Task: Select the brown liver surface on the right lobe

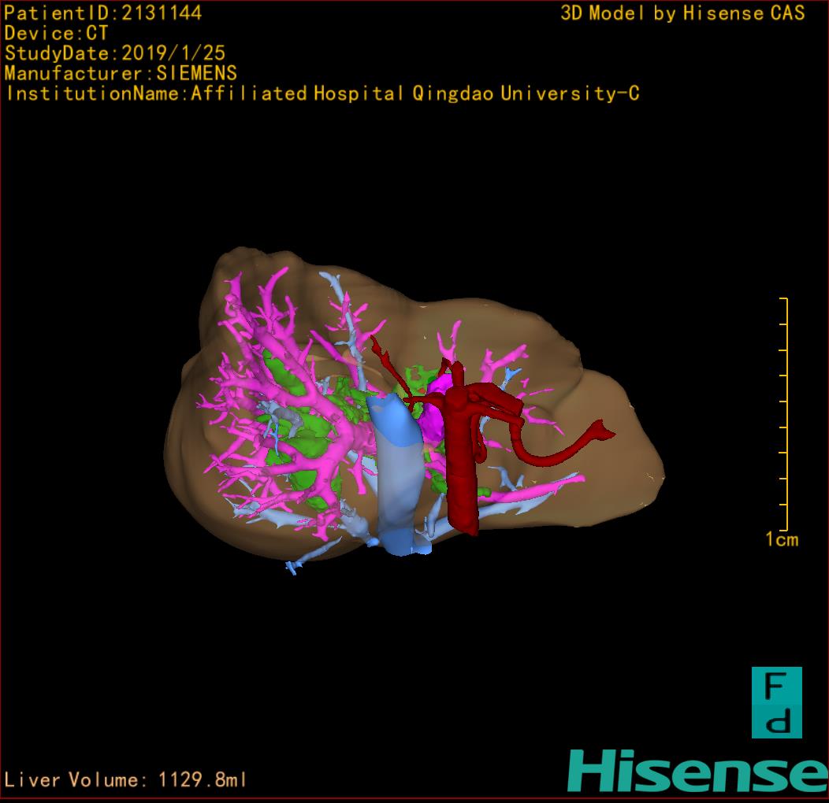Action: tap(607, 472)
